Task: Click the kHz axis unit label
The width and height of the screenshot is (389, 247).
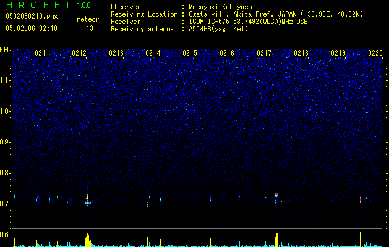Action: (x=6, y=50)
